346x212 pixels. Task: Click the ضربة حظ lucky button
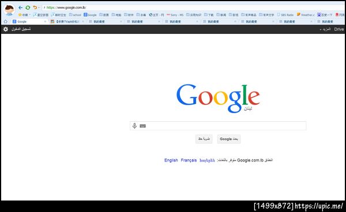[204, 139]
